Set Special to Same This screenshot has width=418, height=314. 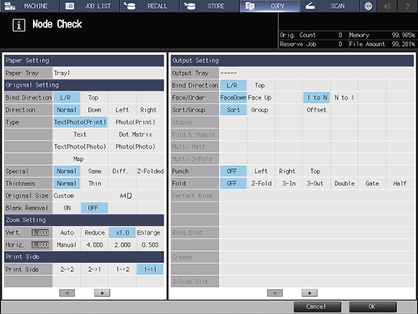[94, 172]
